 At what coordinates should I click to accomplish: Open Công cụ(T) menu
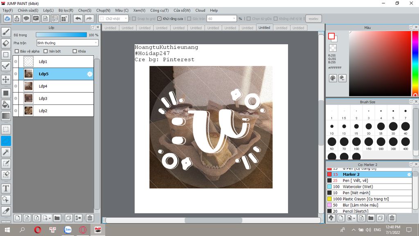(159, 10)
